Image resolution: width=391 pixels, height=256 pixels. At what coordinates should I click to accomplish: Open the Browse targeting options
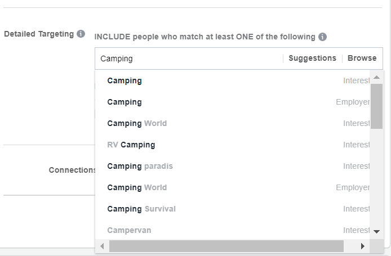click(x=362, y=59)
